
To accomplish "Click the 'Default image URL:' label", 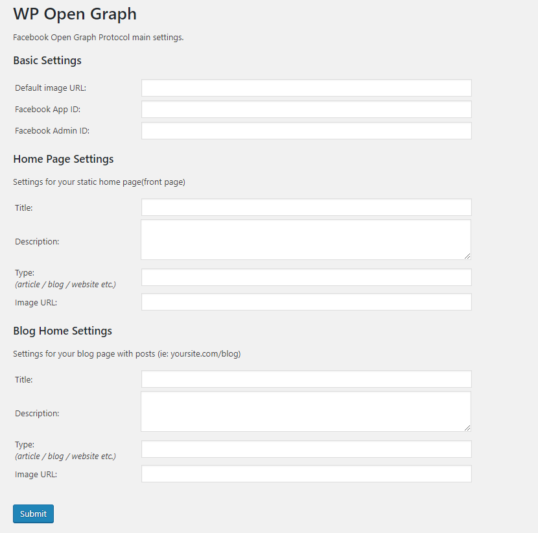I will point(51,88).
